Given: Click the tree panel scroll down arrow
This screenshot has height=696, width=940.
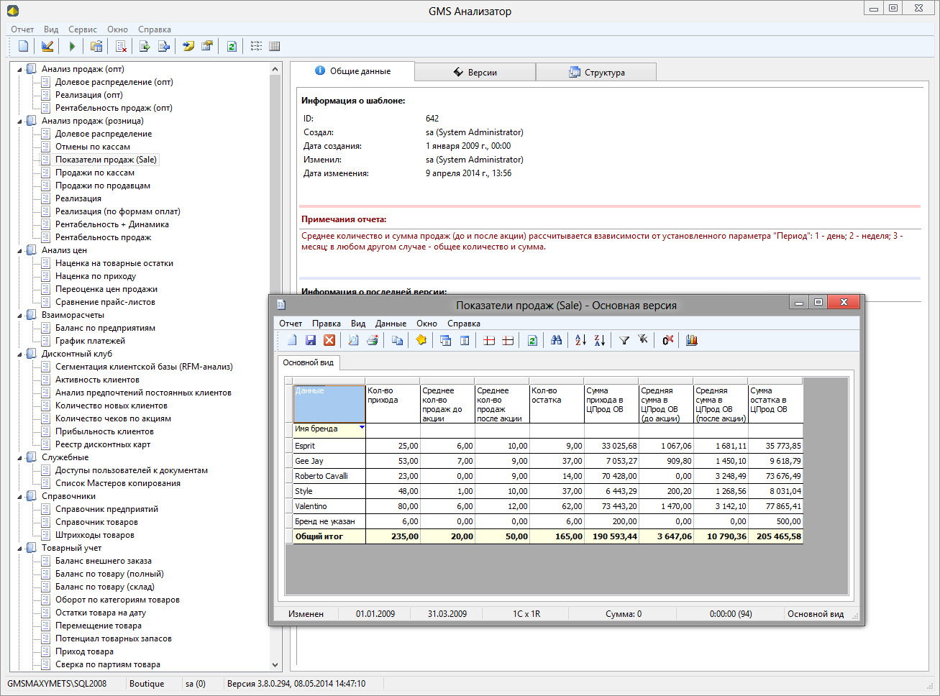Looking at the screenshot, I should [275, 665].
